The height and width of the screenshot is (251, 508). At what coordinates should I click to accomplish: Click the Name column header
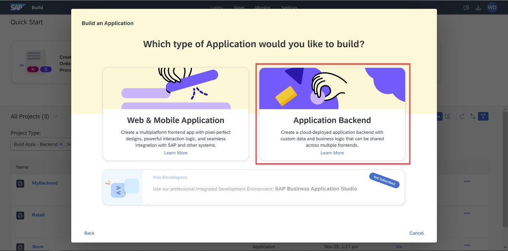click(x=22, y=167)
